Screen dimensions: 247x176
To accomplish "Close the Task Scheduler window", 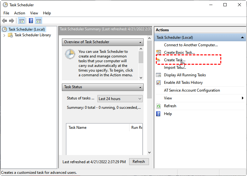I will (239, 5).
